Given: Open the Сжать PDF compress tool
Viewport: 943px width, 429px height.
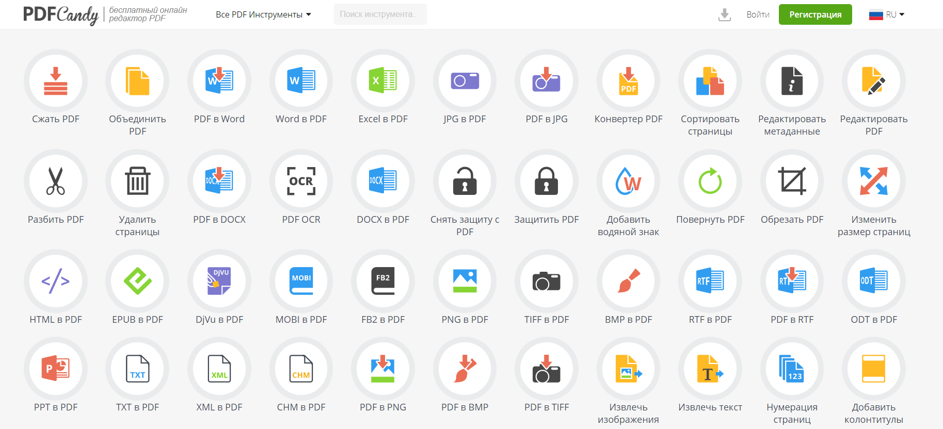Looking at the screenshot, I should tap(56, 81).
